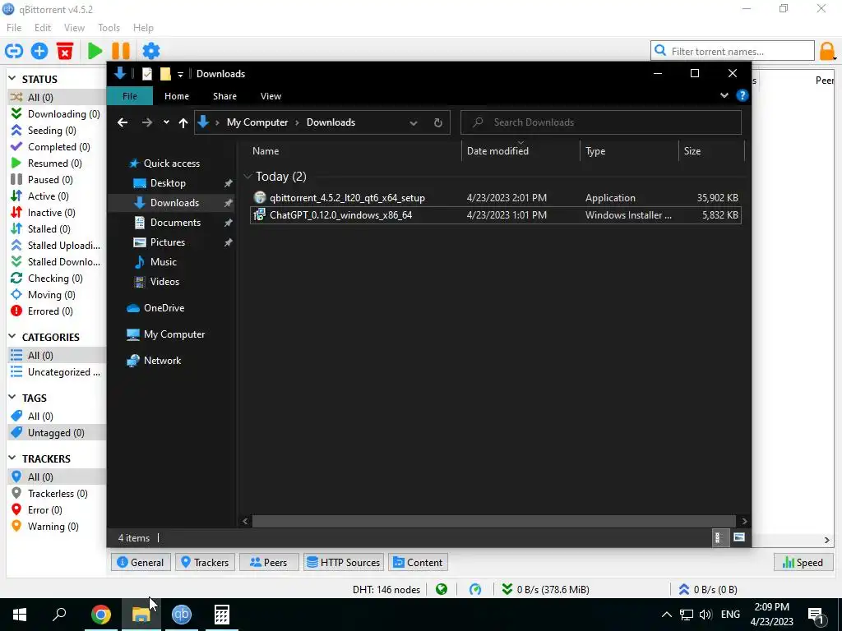Open Explorer help question mark icon

click(743, 95)
